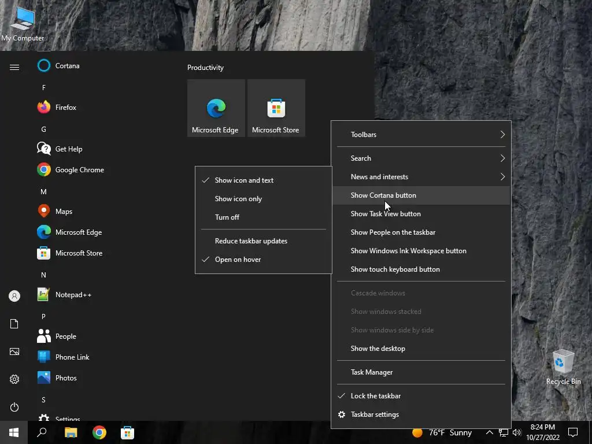Expand the Start menu hamburger icon
The width and height of the screenshot is (592, 444).
coord(14,67)
